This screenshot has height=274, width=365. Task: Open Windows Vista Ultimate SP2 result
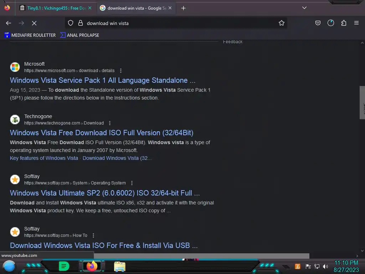click(x=105, y=193)
